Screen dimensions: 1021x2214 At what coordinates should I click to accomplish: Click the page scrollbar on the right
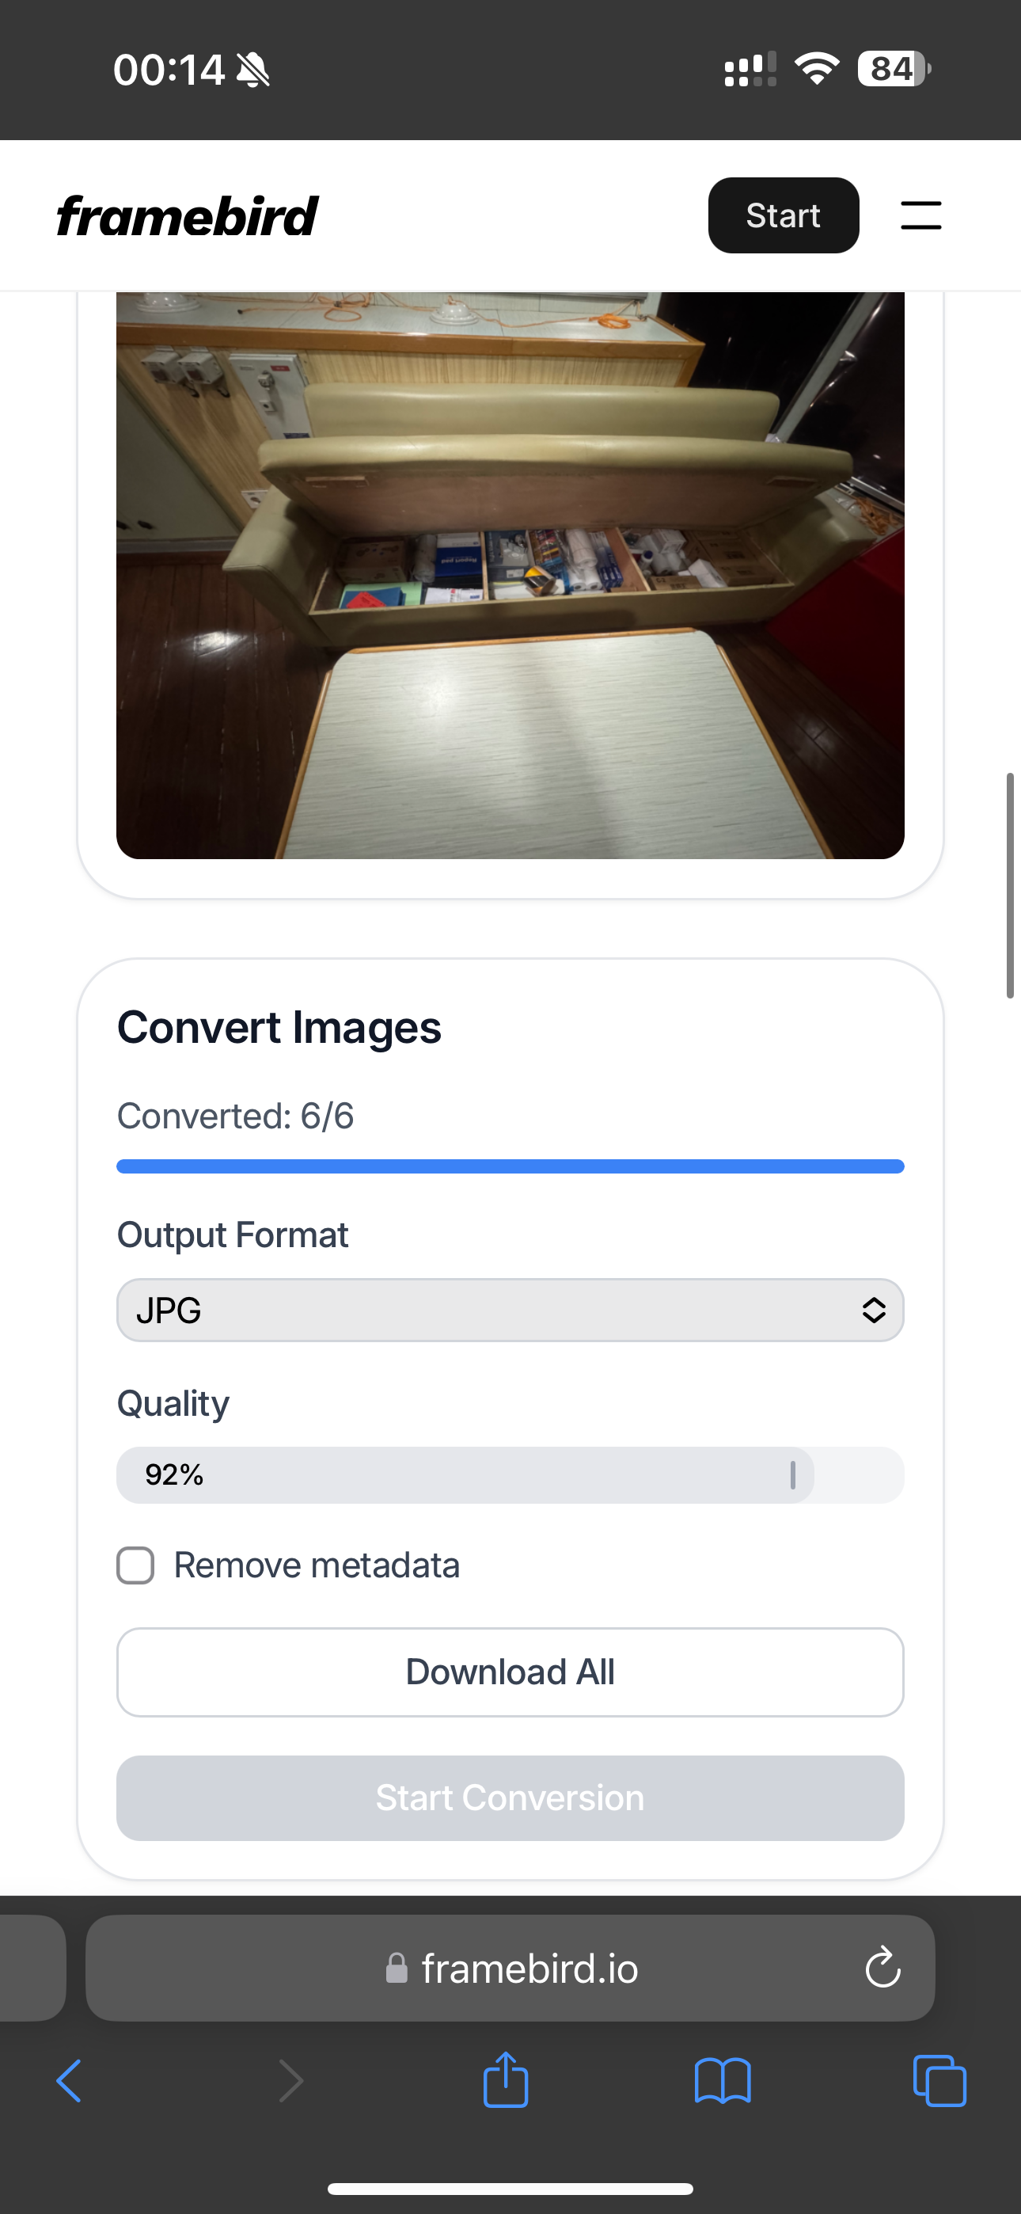(1011, 885)
